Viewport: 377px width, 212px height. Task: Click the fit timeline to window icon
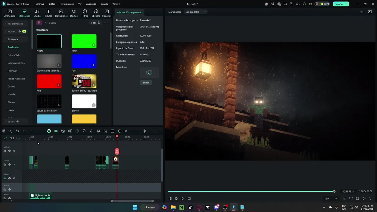(x=113, y=131)
